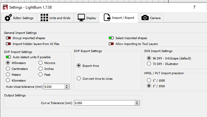Select the Import / Export tab
Viewport: 207px width, 117px height.
pos(119,18)
